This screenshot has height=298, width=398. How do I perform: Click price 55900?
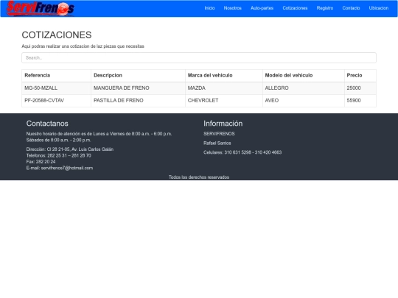360,101
